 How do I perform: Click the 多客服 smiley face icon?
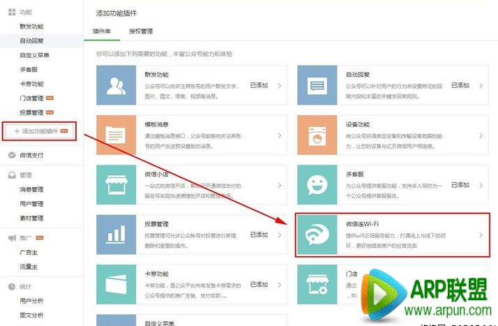click(317, 185)
